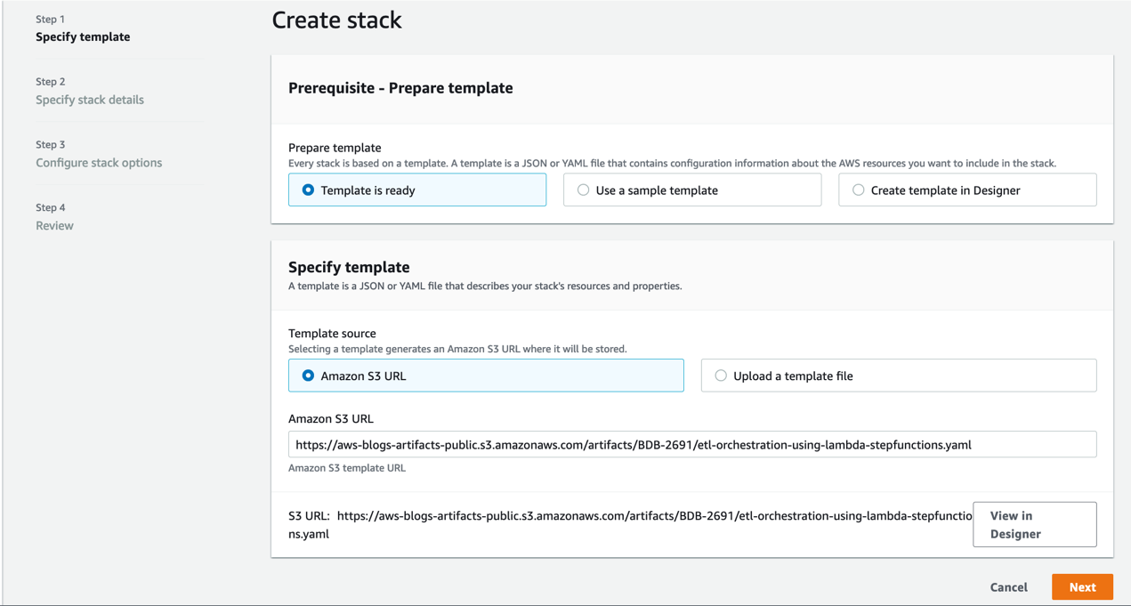This screenshot has height=606, width=1131.
Task: Choose 'Use a sample template' option
Action: click(584, 190)
